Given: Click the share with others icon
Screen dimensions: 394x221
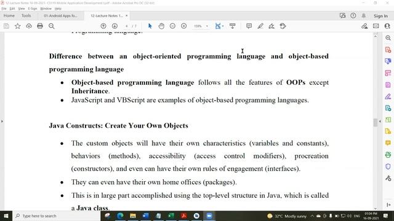Looking at the screenshot, I should point(387,26).
